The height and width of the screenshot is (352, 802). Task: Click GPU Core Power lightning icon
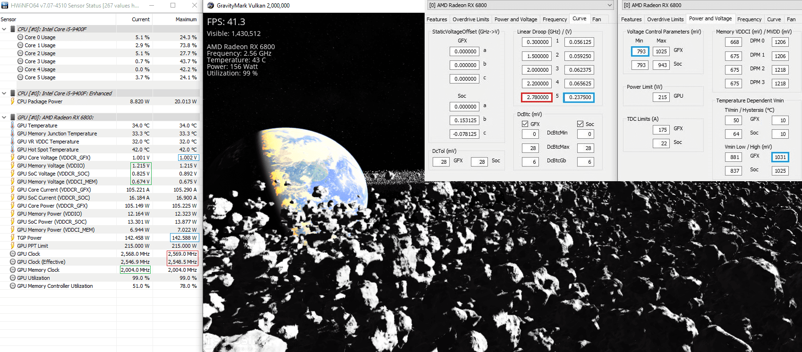point(13,206)
